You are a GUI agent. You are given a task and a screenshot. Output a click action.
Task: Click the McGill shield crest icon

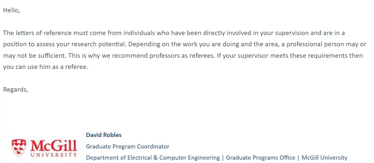click(x=19, y=148)
